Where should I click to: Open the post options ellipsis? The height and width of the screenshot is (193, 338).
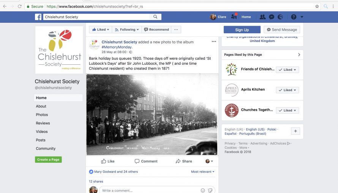point(214,42)
